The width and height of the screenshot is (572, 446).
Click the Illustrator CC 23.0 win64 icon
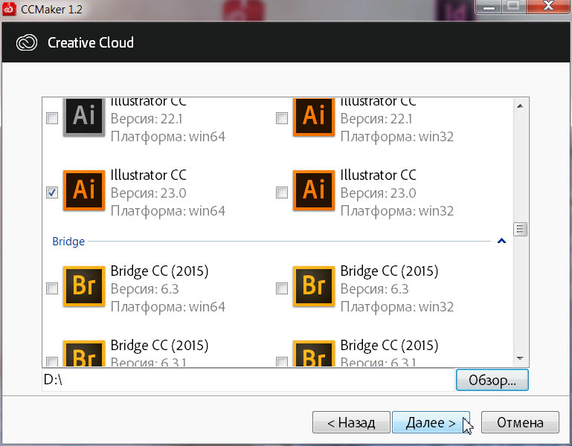point(84,191)
